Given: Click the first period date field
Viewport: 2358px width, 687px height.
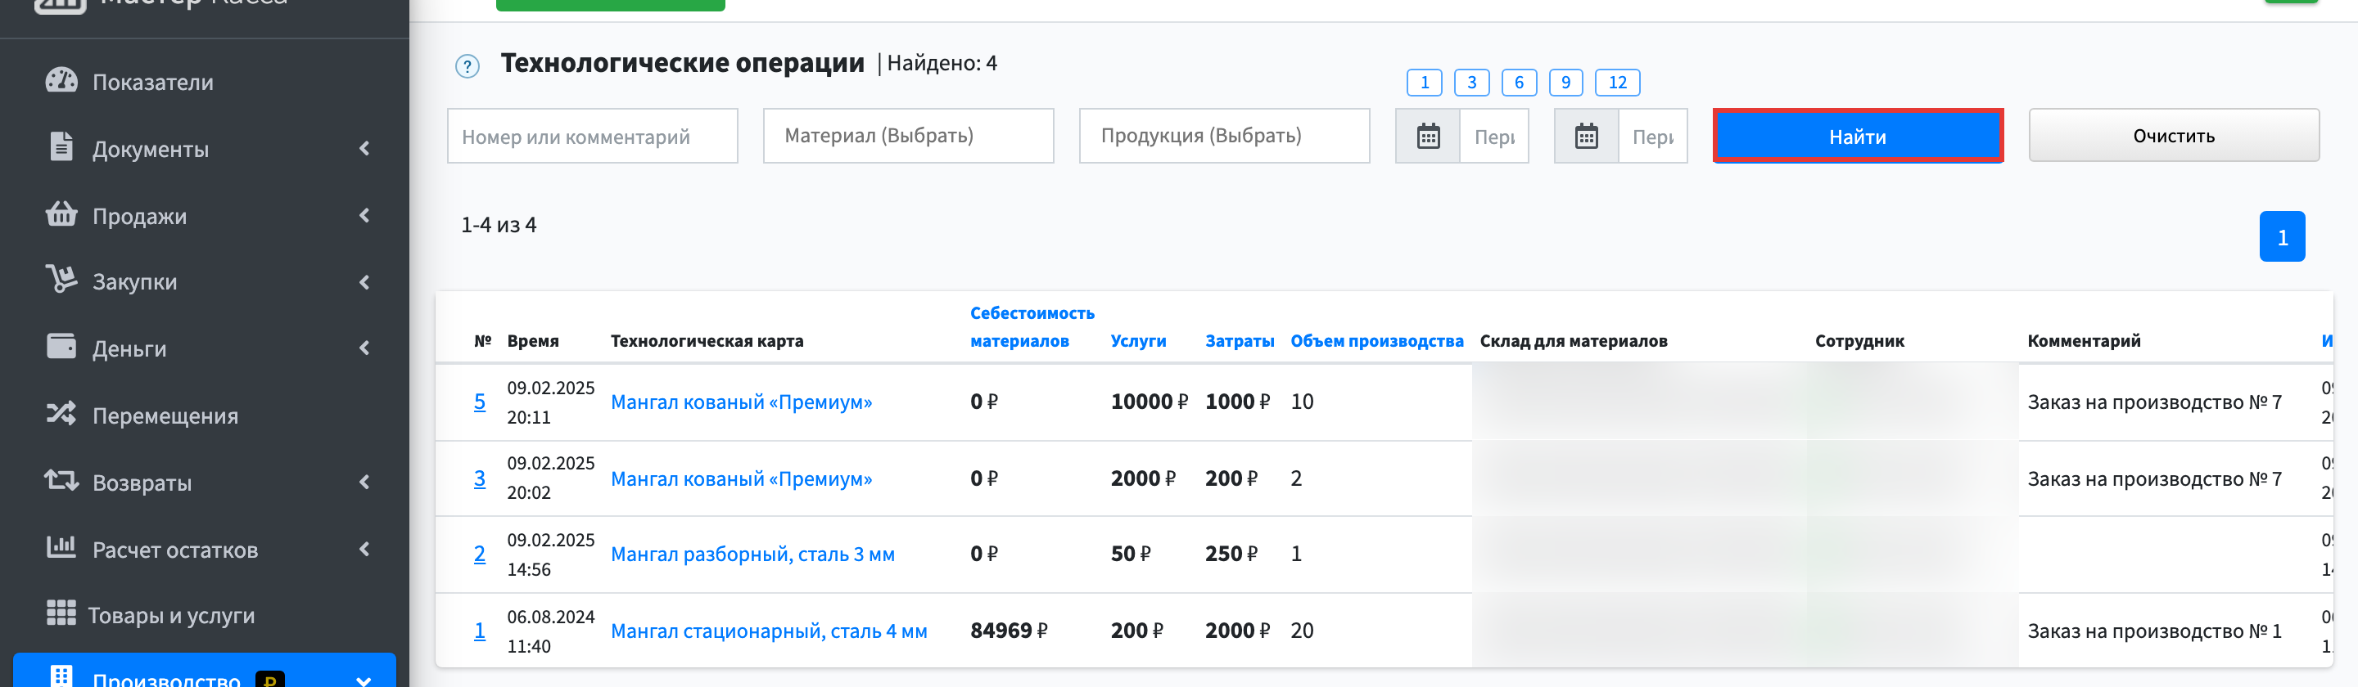Looking at the screenshot, I should [x=1494, y=137].
